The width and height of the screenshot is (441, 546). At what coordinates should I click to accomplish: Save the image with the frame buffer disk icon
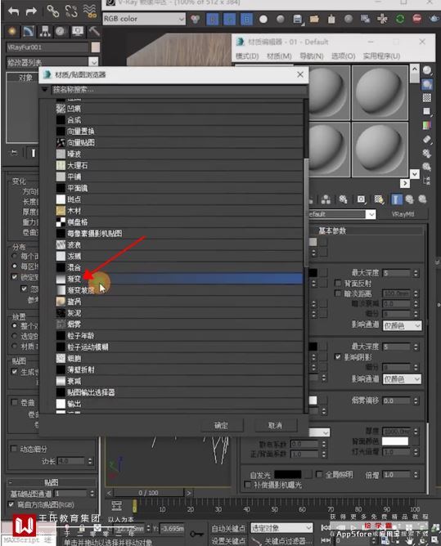[x=297, y=19]
